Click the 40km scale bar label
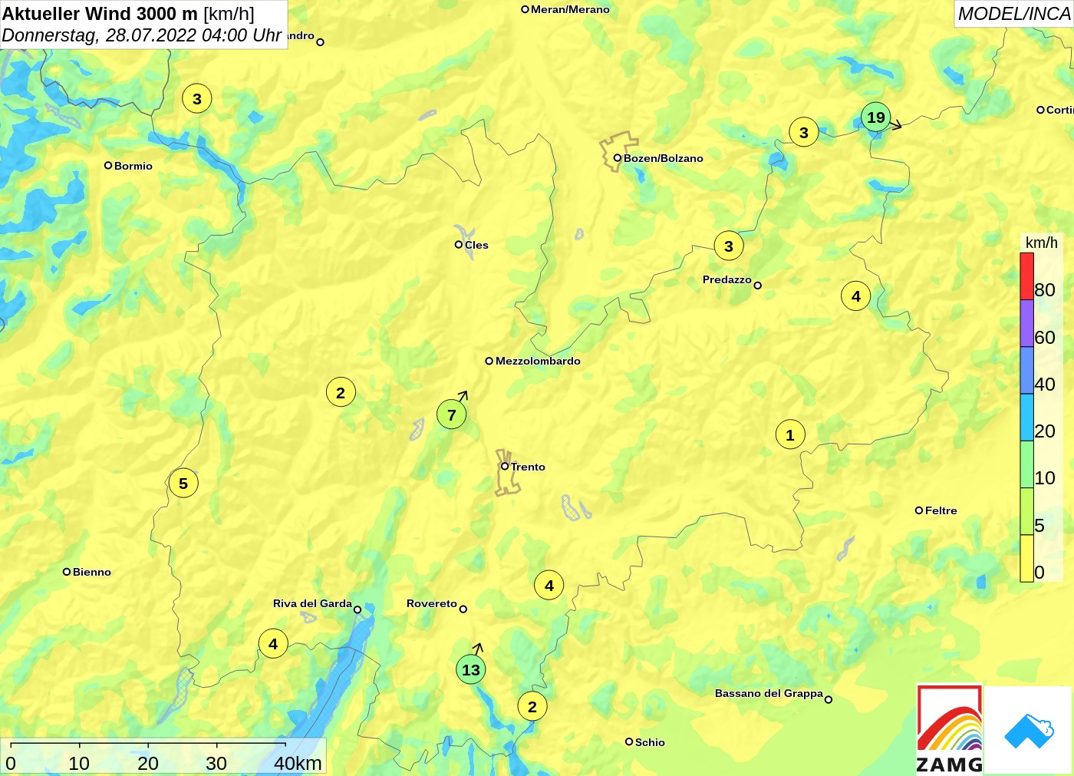The width and height of the screenshot is (1074, 776). (x=298, y=763)
